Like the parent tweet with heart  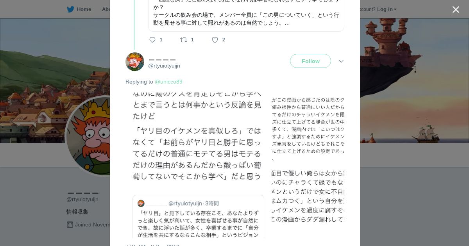(215, 40)
